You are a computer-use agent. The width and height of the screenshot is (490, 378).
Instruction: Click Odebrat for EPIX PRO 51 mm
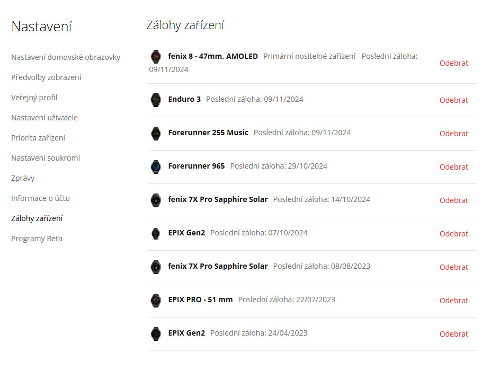coord(453,301)
